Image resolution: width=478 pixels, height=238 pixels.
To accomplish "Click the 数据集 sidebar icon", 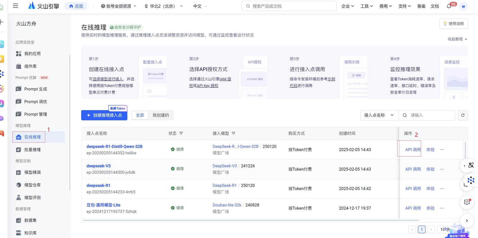I will tap(18, 220).
